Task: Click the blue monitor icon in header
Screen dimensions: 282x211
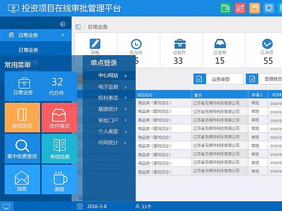Action: tap(269, 8)
